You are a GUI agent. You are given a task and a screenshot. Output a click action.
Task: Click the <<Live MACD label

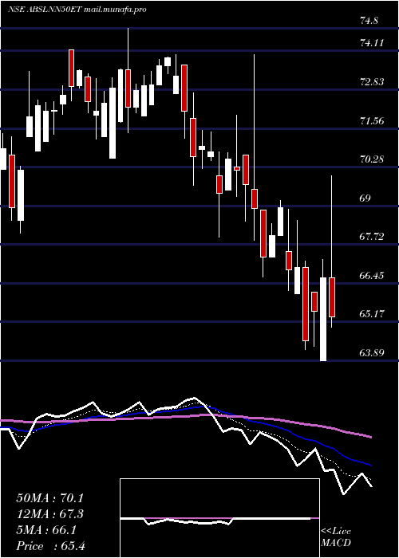(x=336, y=537)
